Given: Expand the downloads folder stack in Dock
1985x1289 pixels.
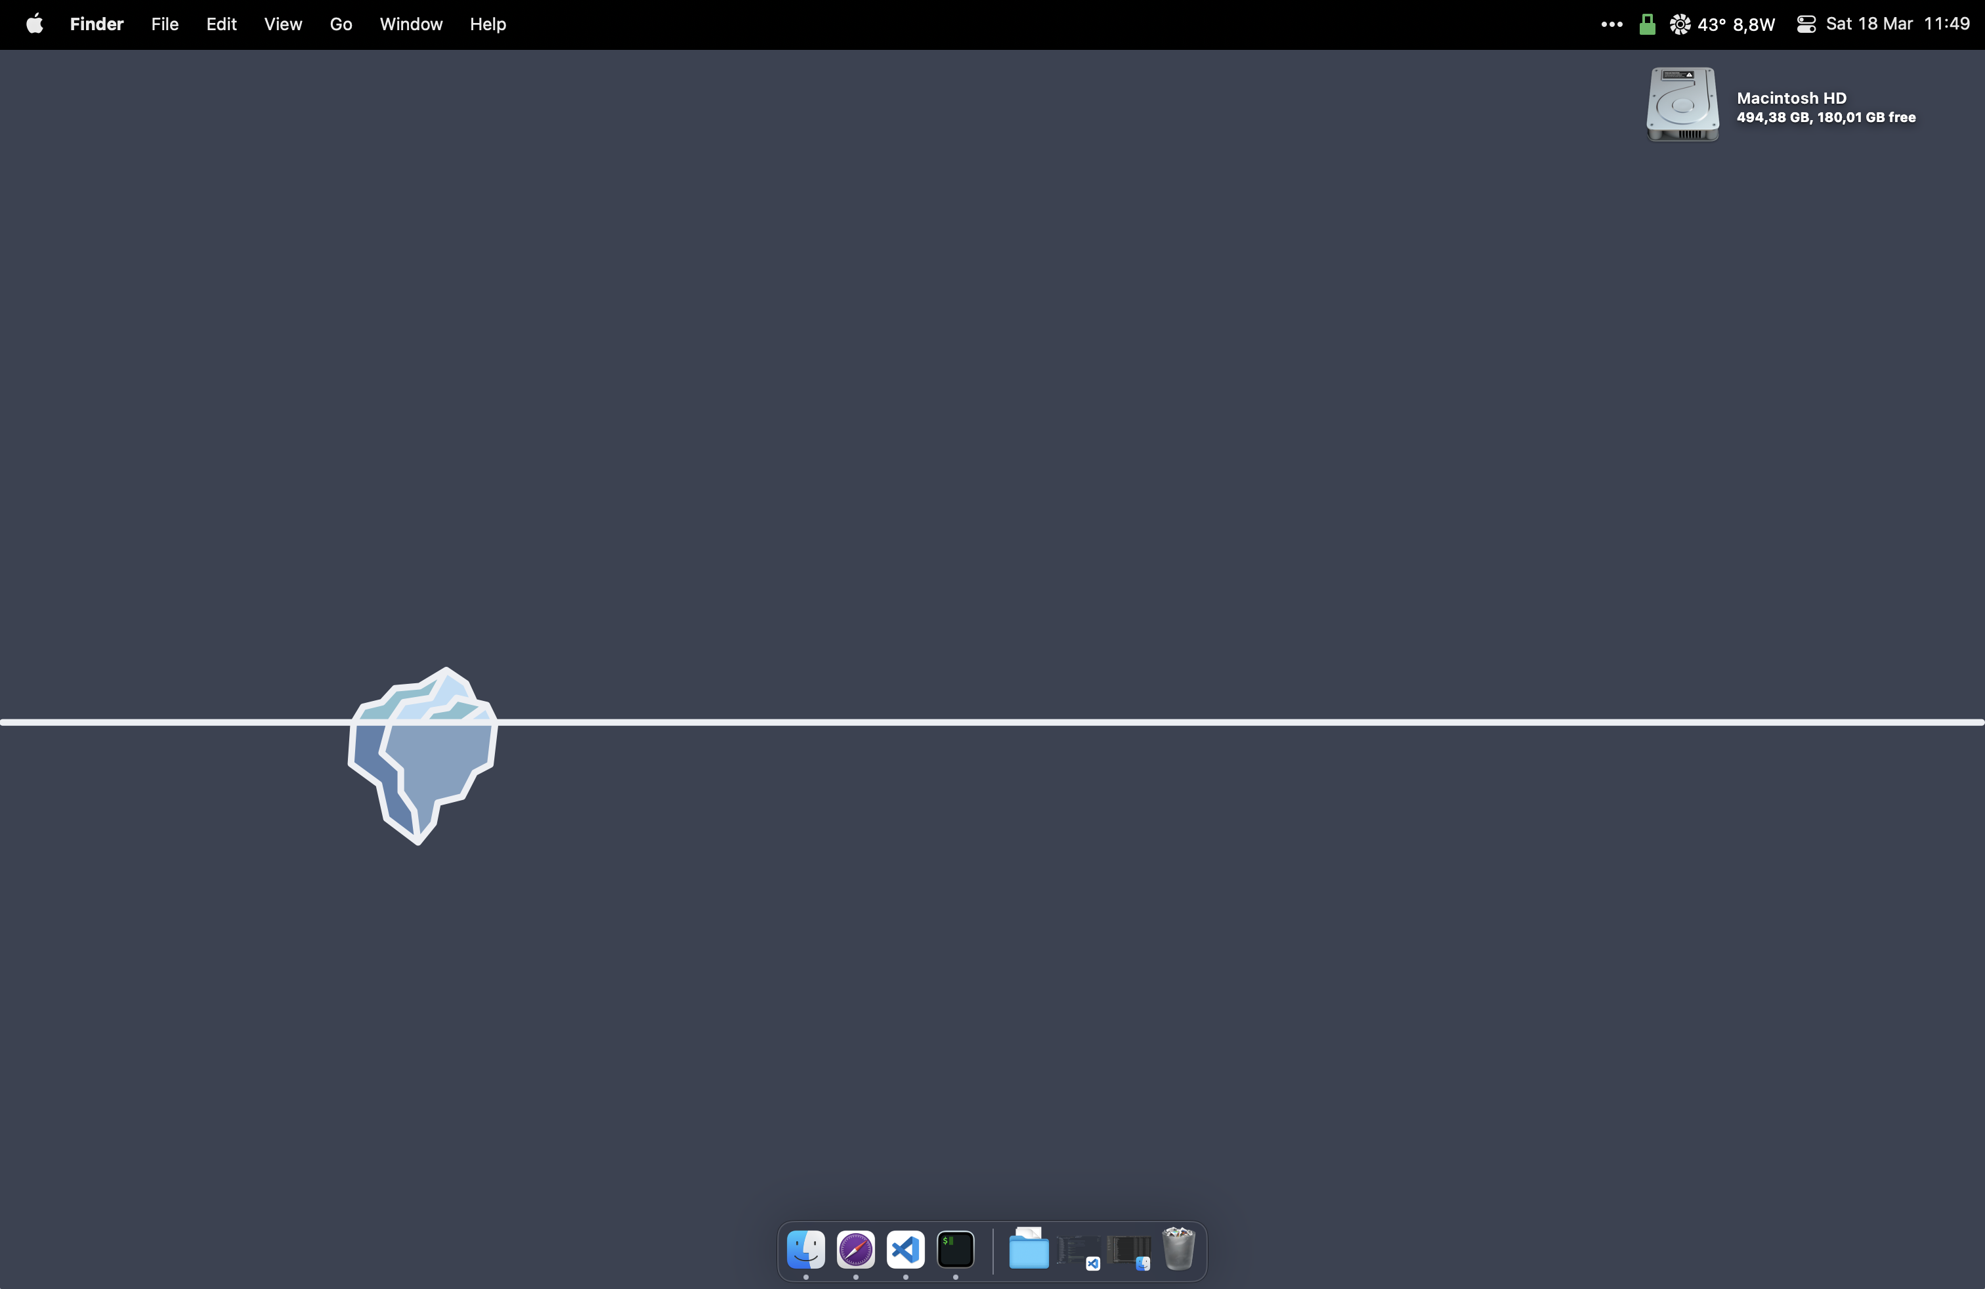Looking at the screenshot, I should 1029,1249.
